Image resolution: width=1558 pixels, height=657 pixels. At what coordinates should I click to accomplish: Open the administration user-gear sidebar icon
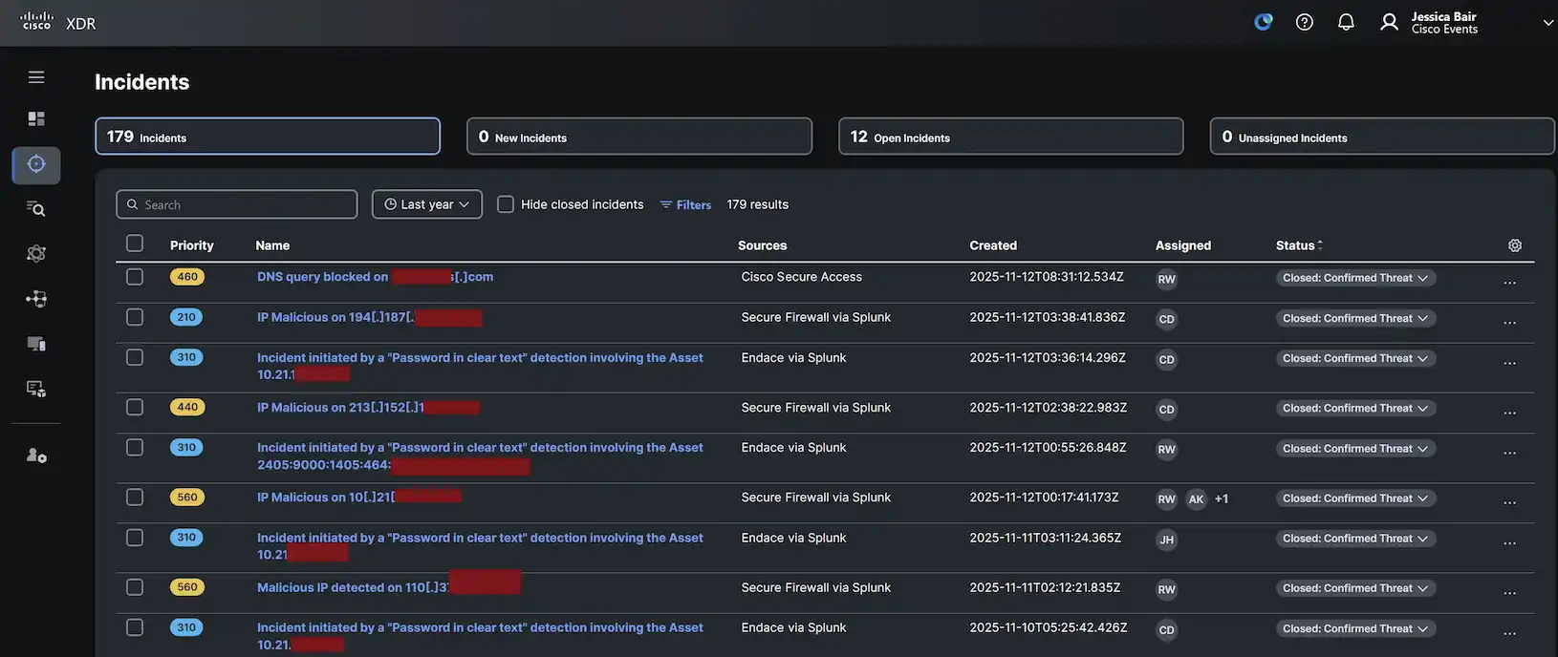coord(36,456)
